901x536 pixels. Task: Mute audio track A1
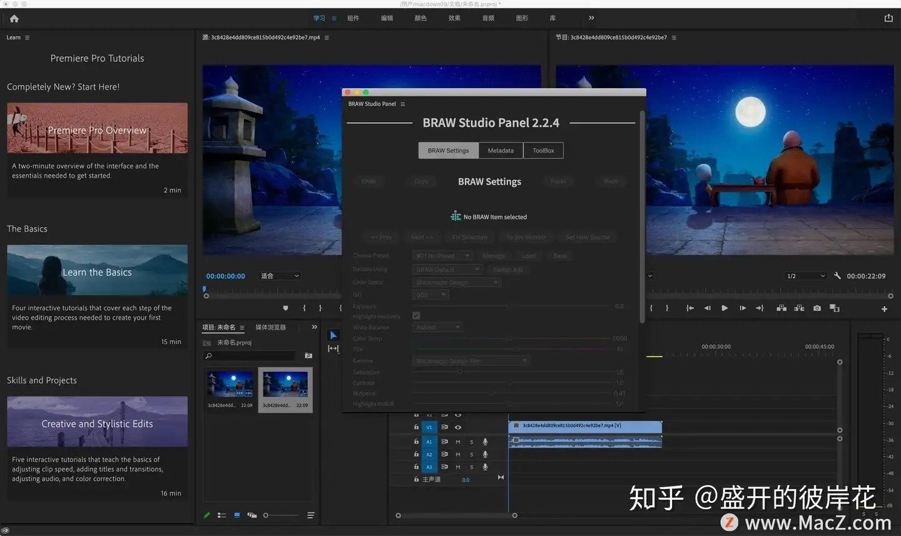[458, 442]
